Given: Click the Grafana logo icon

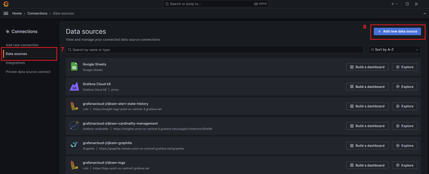Looking at the screenshot, I should click(6, 4).
